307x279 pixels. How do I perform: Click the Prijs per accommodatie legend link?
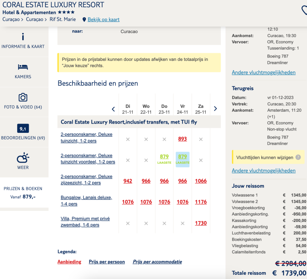click(157, 262)
